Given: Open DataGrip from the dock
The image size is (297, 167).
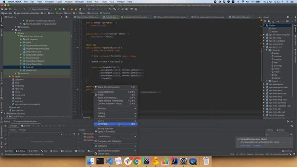Looking at the screenshot, I should point(147,161).
